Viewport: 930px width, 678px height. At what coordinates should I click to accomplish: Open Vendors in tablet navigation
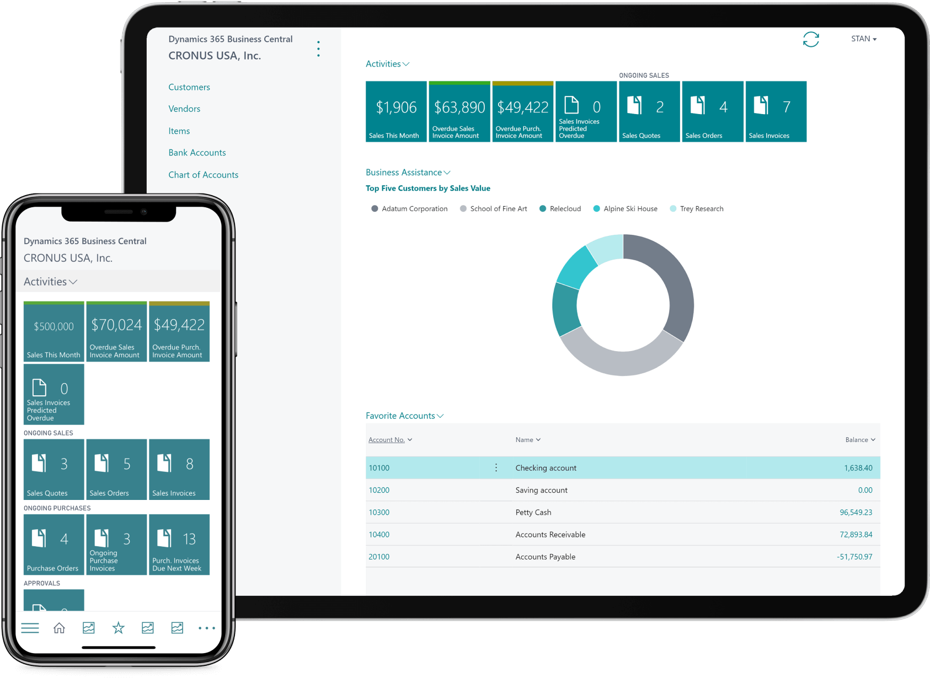point(184,109)
